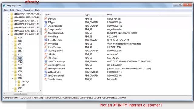Click the DWORD icon beside EnumExportPref

point(46,51)
